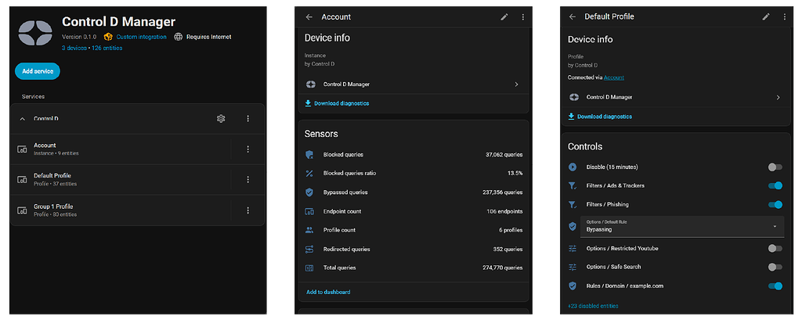This screenshot has height=320, width=802.
Task: Expand Control D Manager row in Account panel
Action: (x=414, y=84)
